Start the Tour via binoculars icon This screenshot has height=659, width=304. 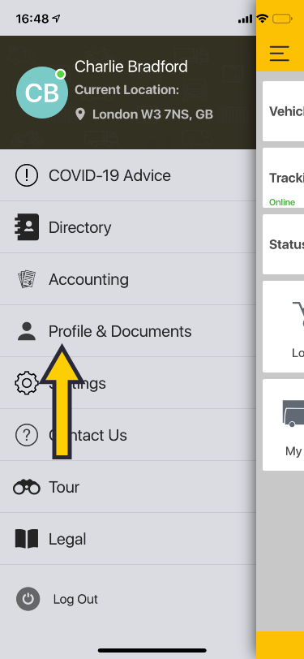pyautogui.click(x=27, y=487)
